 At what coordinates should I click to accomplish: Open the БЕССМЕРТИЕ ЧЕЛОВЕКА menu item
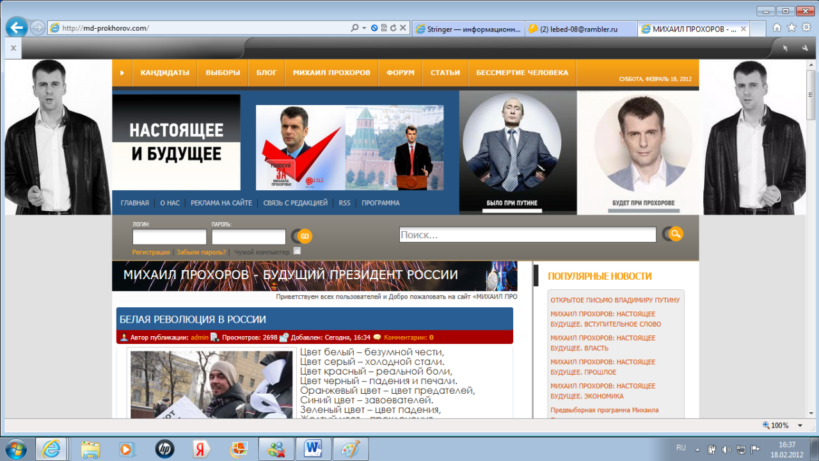(522, 73)
